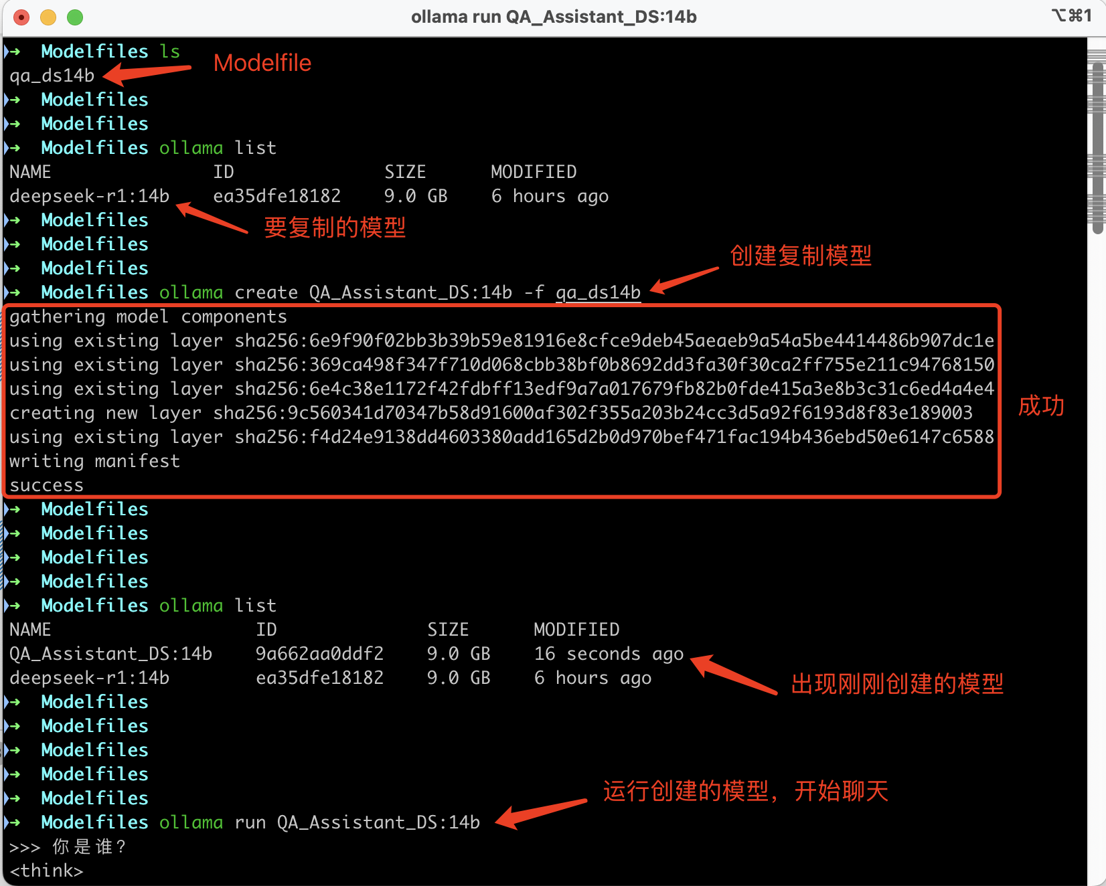Click '16 seconds ago' modified value
The width and height of the screenshot is (1106, 886).
(609, 654)
